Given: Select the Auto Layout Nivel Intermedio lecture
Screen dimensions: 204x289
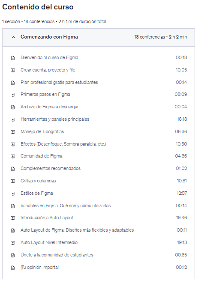Looking at the screenshot, I should pyautogui.click(x=49, y=242).
